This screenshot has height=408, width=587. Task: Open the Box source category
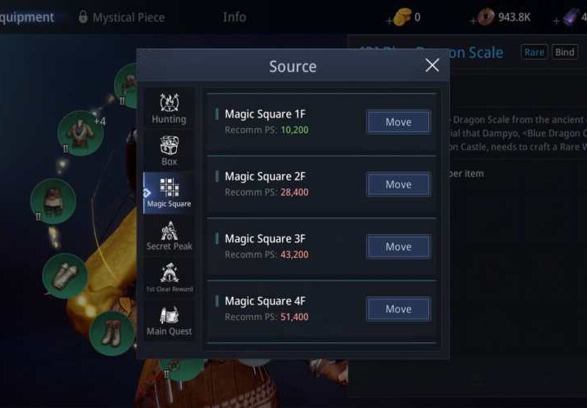pos(169,151)
